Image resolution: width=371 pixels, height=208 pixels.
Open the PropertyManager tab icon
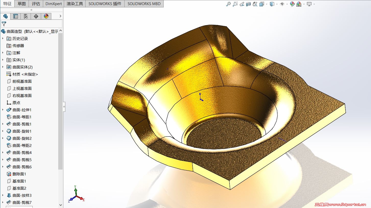(x=15, y=16)
